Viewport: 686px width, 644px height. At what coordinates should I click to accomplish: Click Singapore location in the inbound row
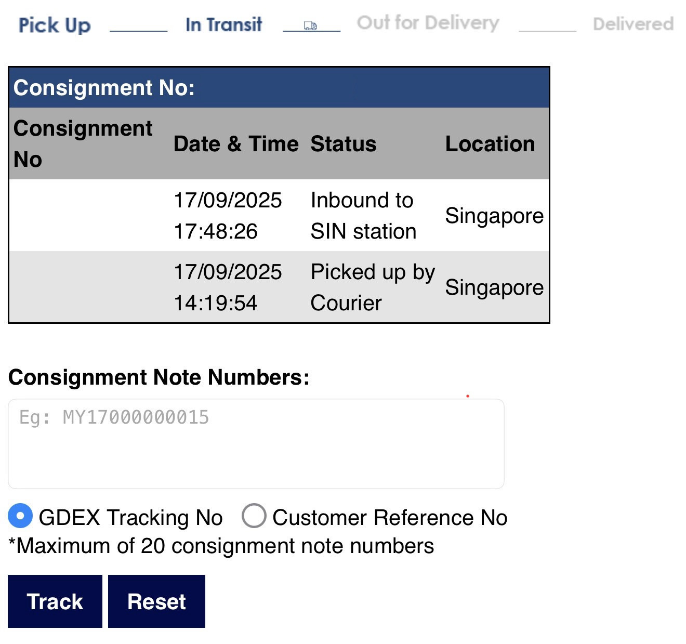click(494, 216)
